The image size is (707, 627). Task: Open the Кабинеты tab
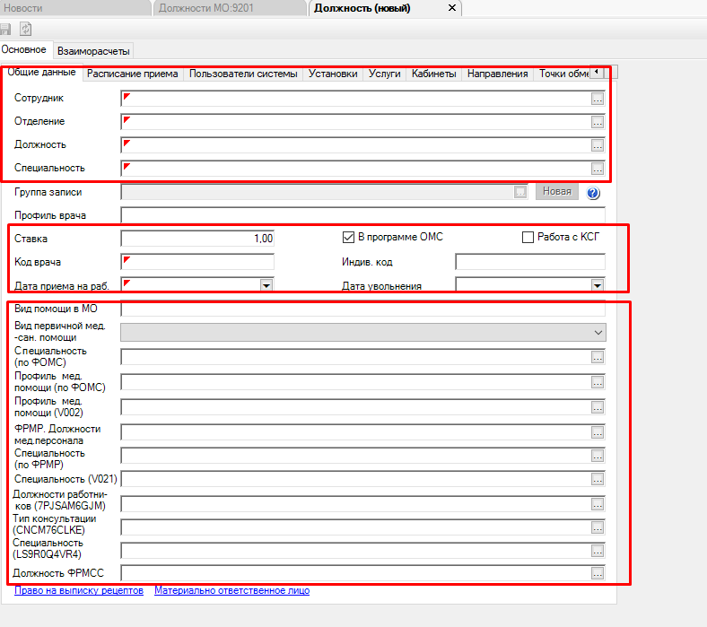[434, 74]
